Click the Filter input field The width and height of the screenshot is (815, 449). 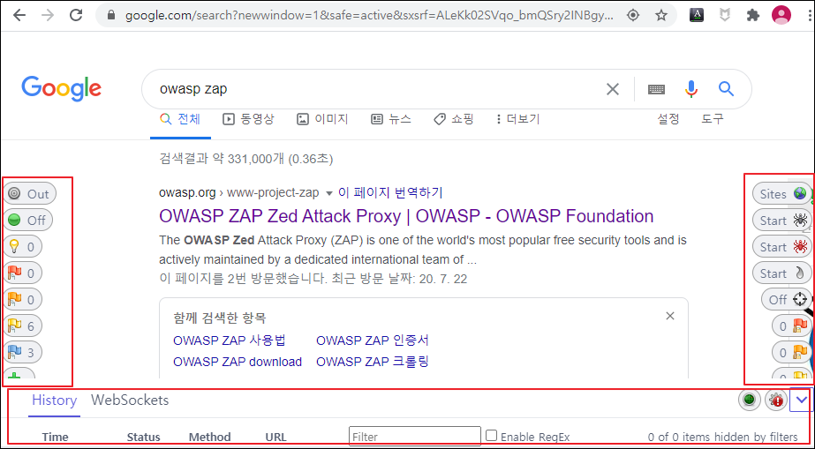point(415,437)
